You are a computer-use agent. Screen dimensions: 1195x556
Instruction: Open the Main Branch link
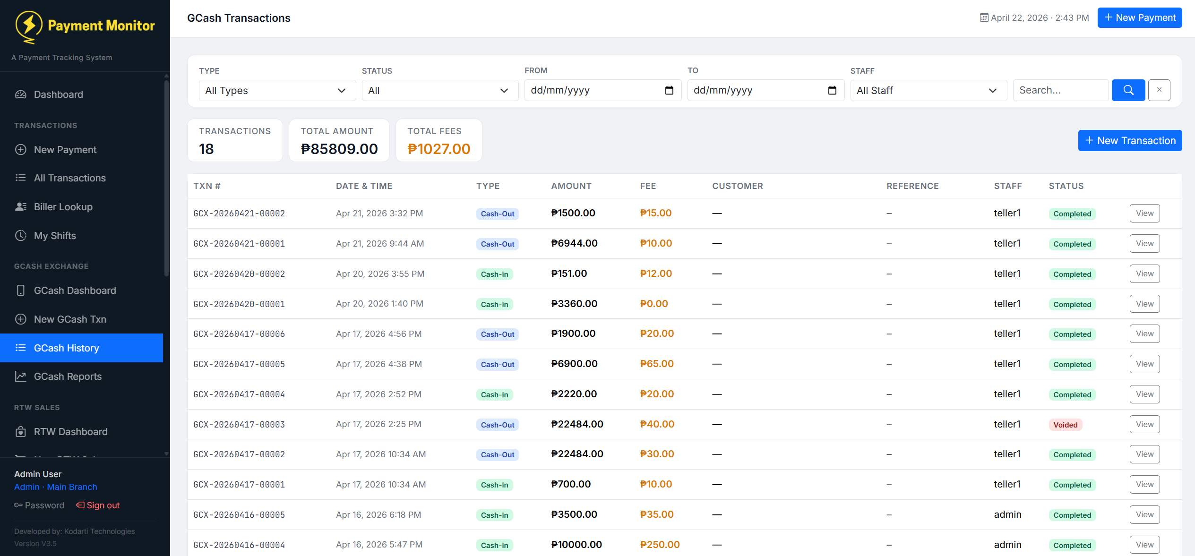71,487
